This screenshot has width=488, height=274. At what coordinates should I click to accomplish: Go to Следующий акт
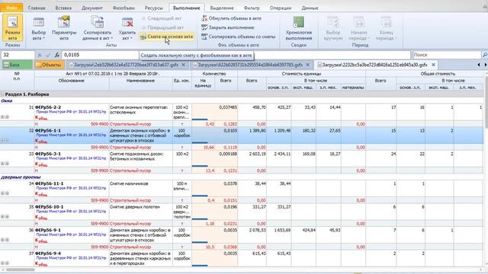161,18
